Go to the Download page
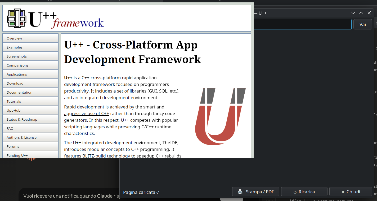The width and height of the screenshot is (377, 201). point(30,83)
